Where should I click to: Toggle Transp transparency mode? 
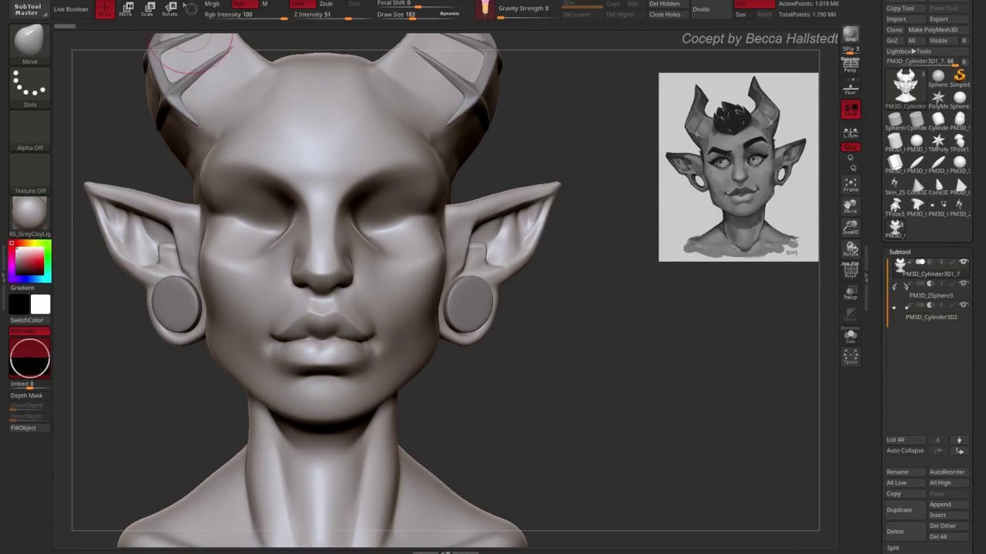850,293
